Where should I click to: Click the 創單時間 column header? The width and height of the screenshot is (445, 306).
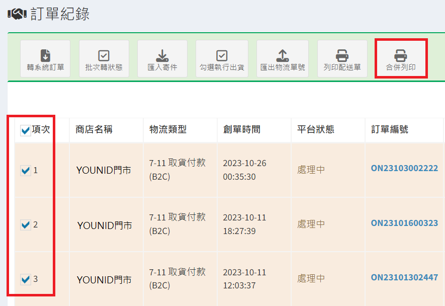[242, 130]
